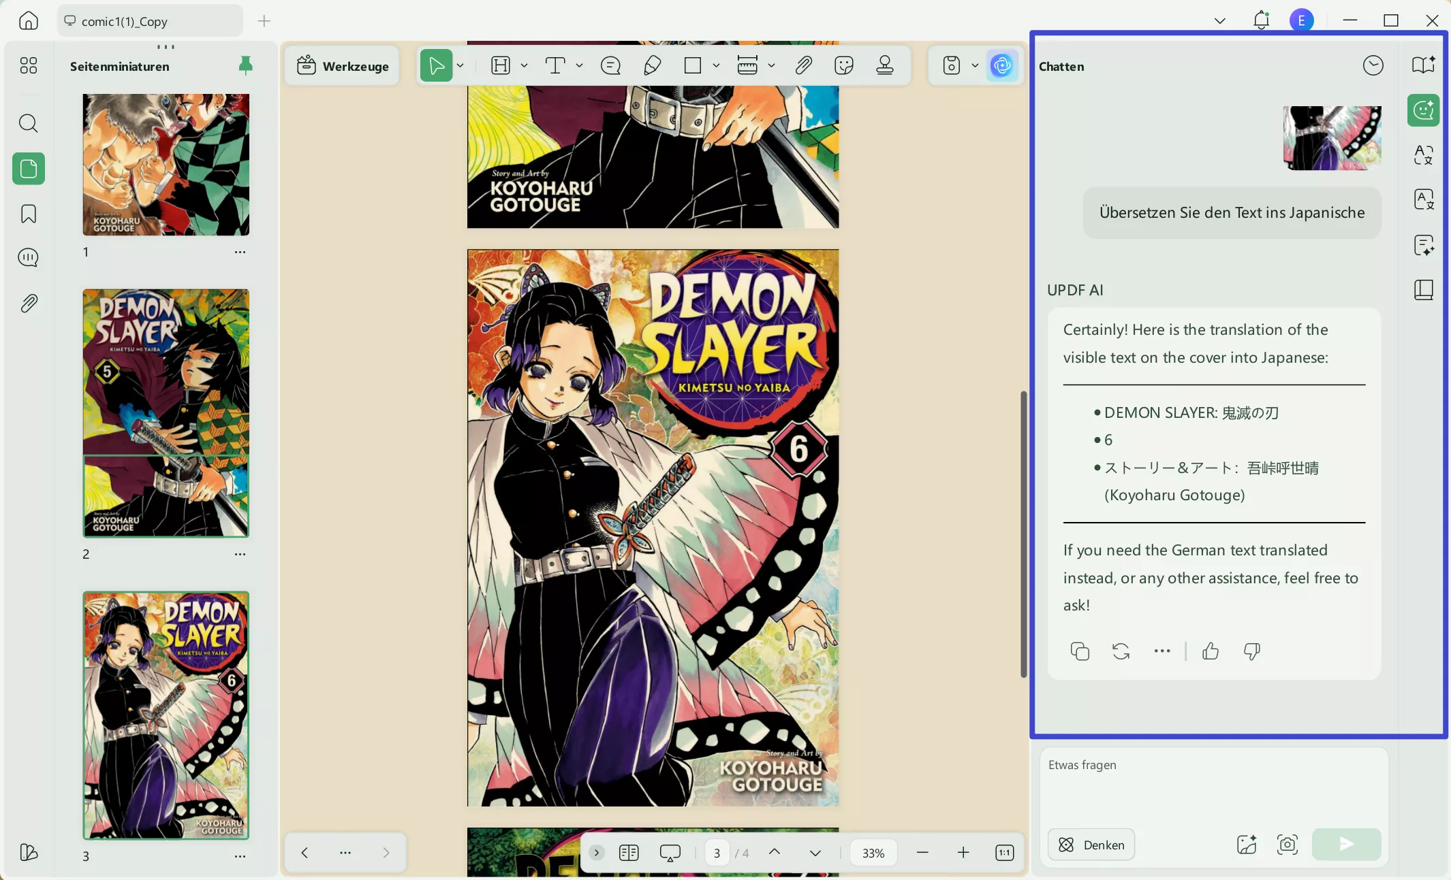Select the sticky note comment tool
The height and width of the screenshot is (880, 1451).
click(611, 65)
